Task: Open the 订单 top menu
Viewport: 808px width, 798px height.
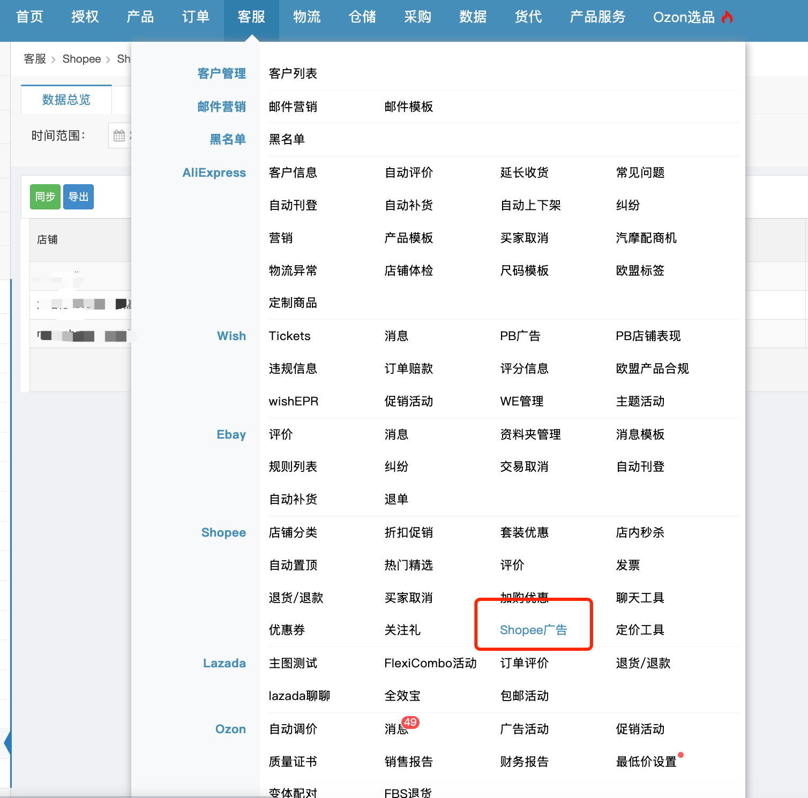Action: click(x=196, y=17)
